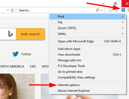Open the Twitter bird icon
Image resolution: width=129 pixels, height=99 pixels.
(x=16, y=54)
